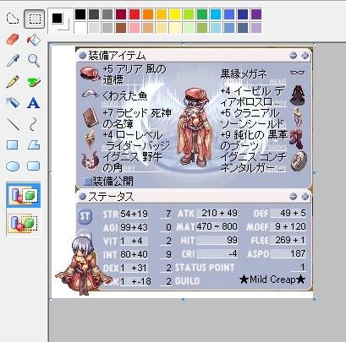
Task: Activate the Text tool
Action: pos(34,103)
